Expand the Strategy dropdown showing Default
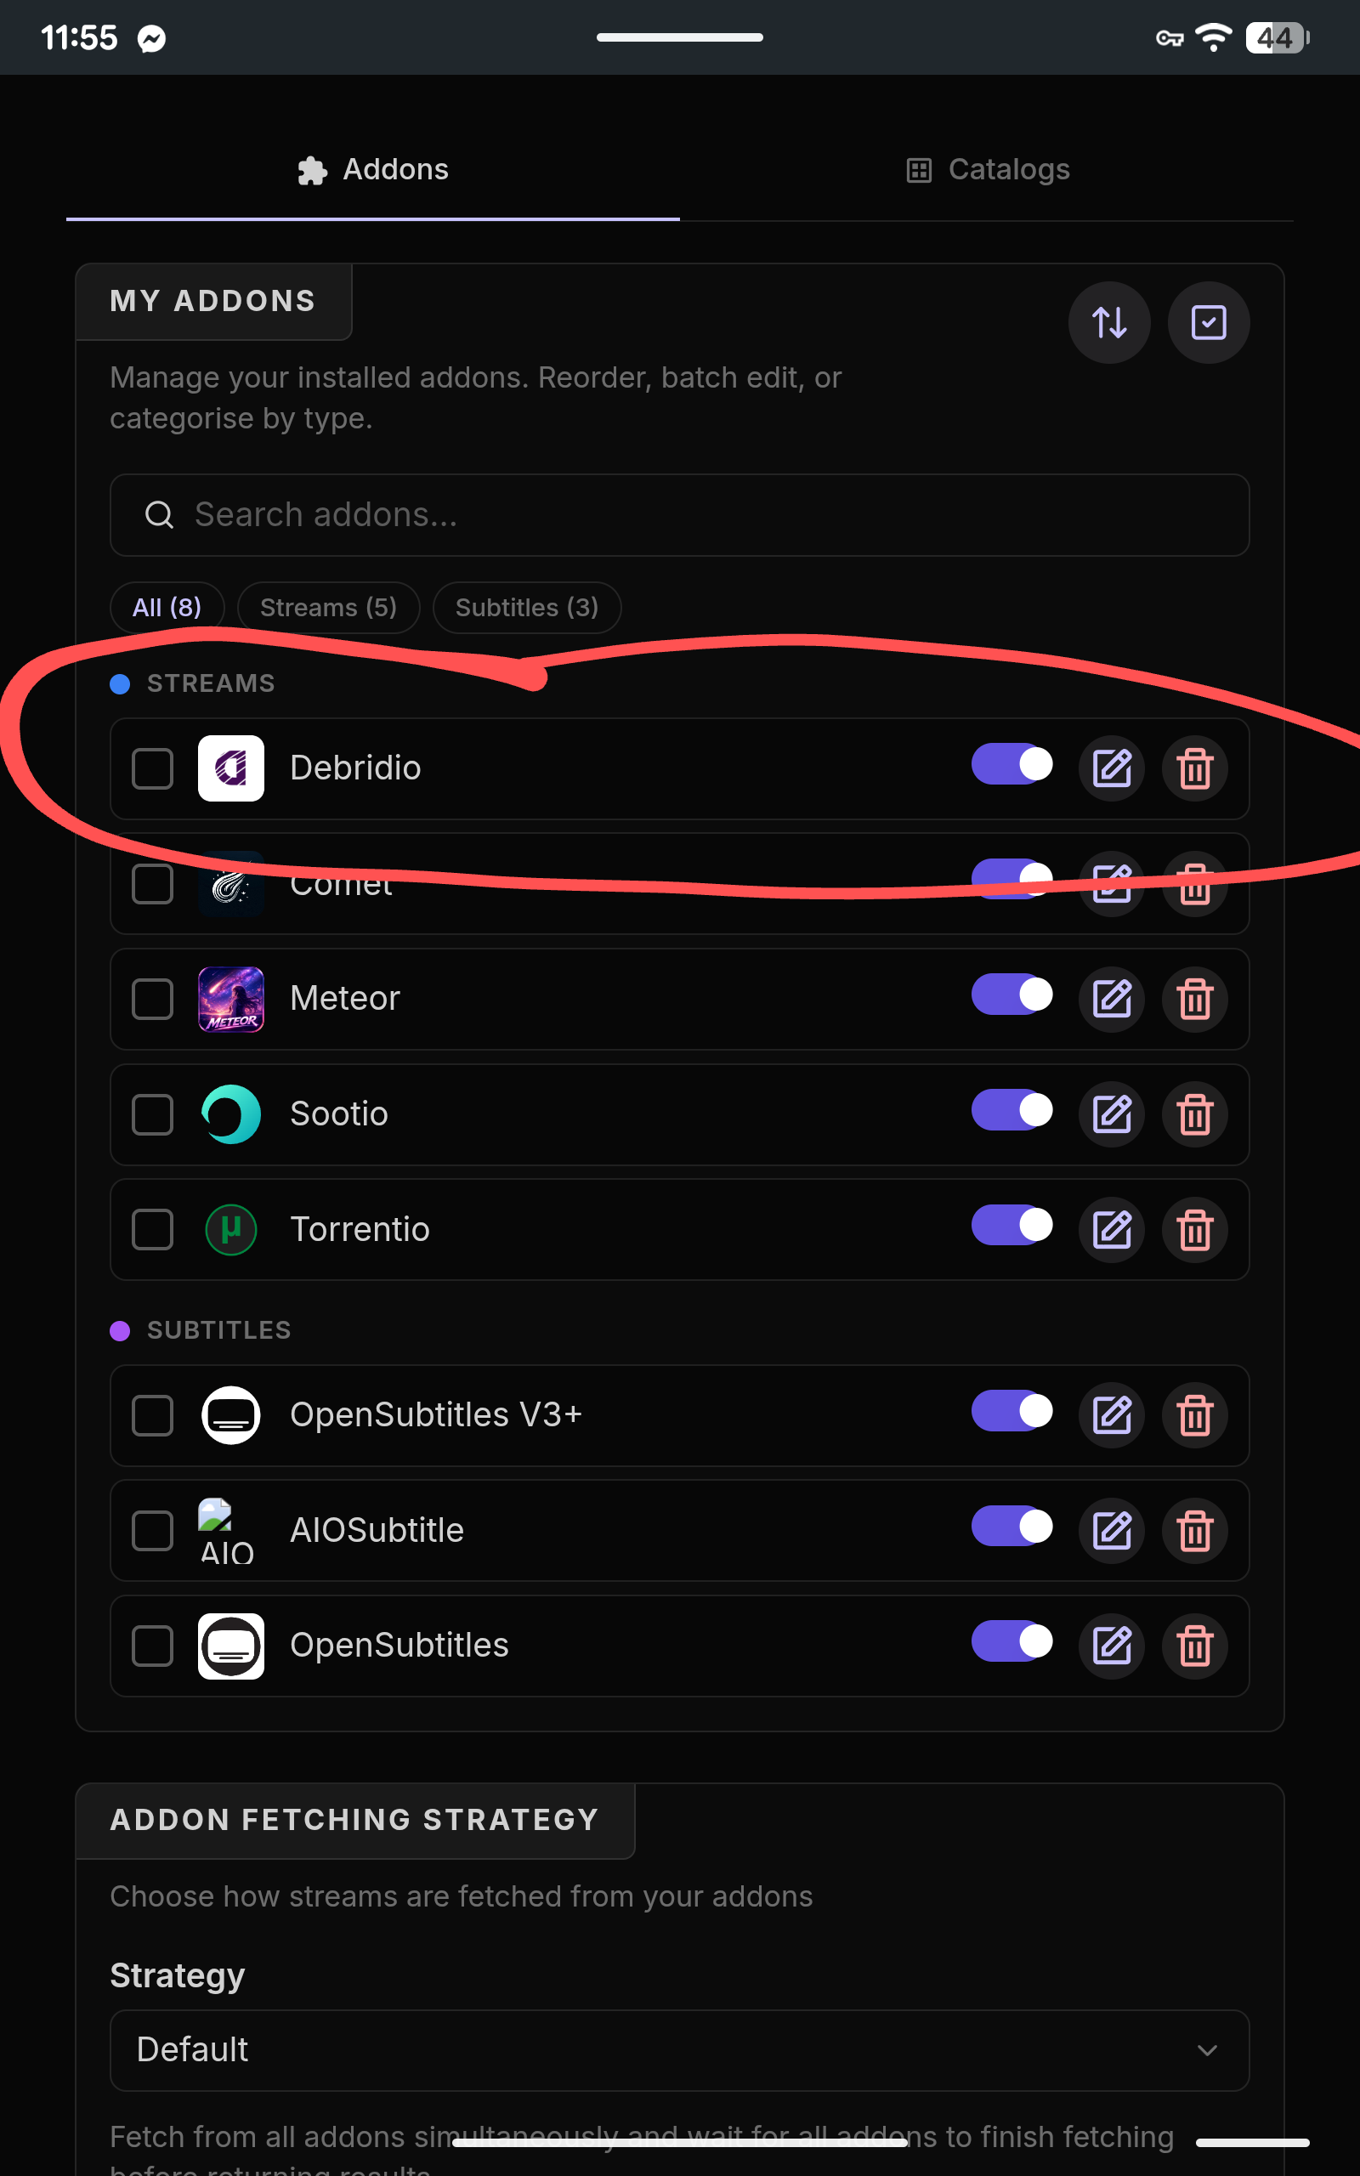The image size is (1360, 2176). pyautogui.click(x=679, y=2050)
